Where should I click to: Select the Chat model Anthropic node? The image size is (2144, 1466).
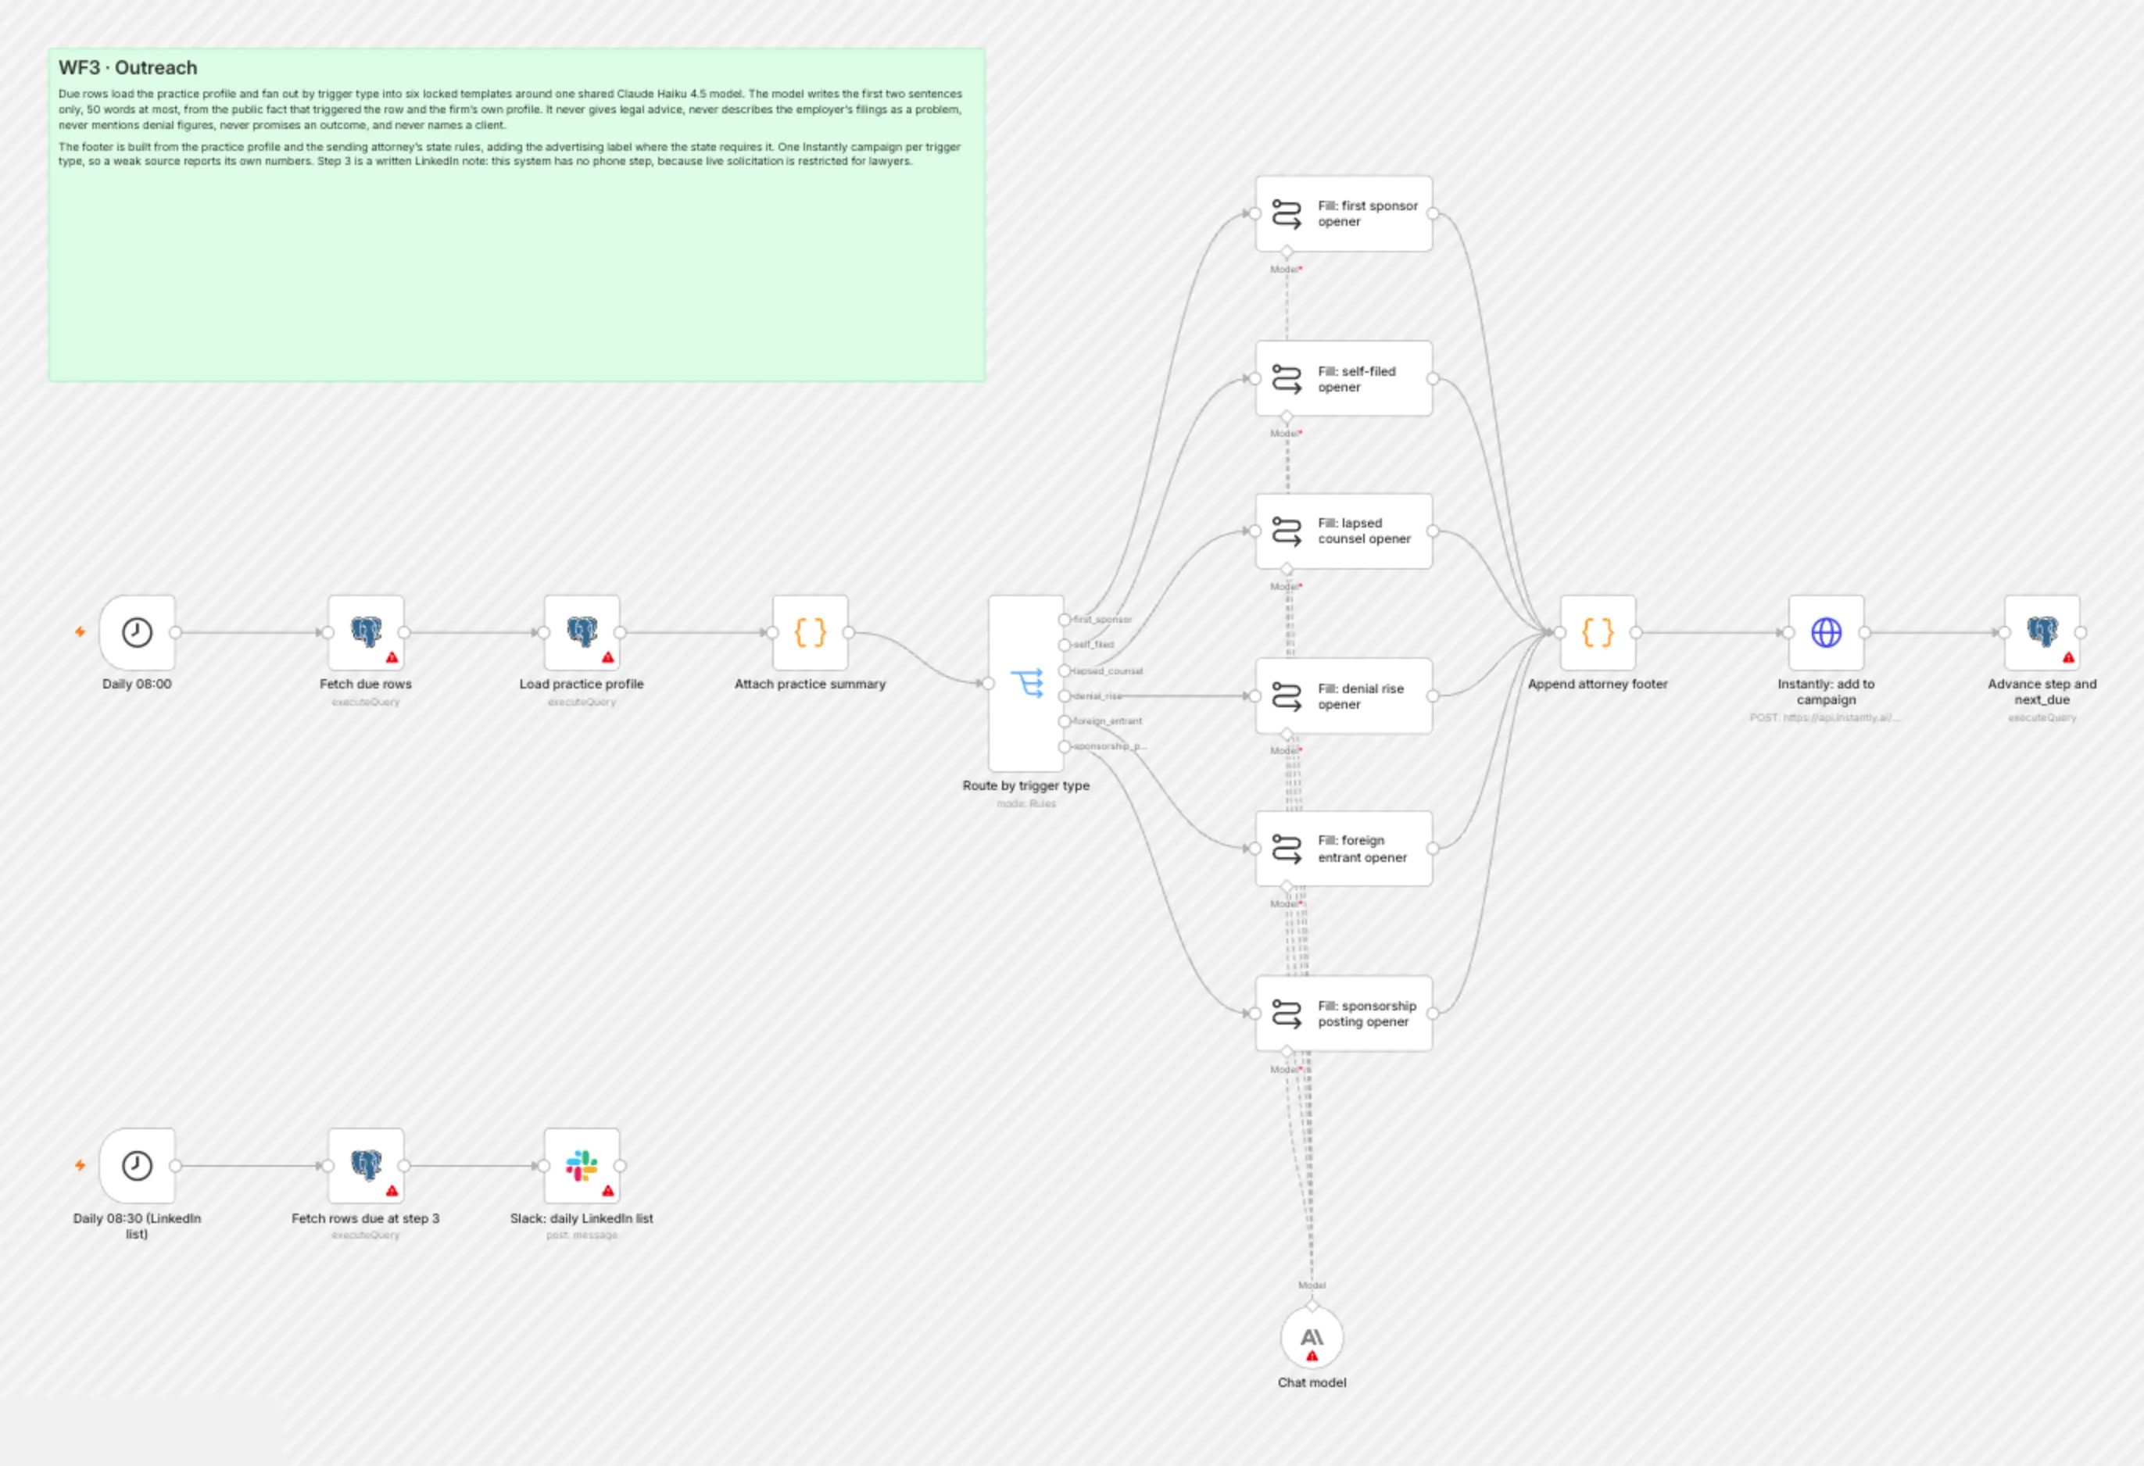[x=1312, y=1337]
